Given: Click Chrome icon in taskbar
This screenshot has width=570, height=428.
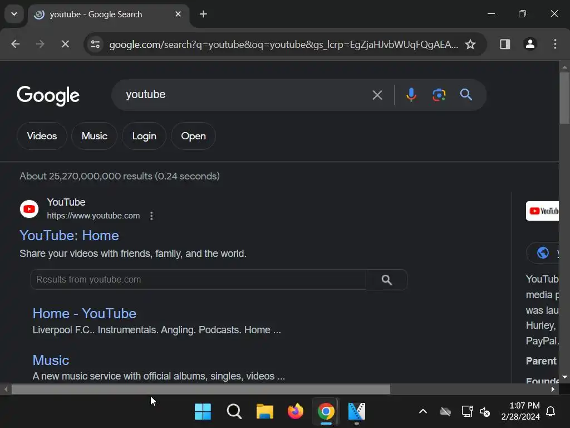Looking at the screenshot, I should point(326,412).
